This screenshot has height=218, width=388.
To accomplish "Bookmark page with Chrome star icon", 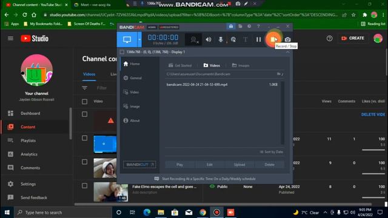I will click(353, 15).
